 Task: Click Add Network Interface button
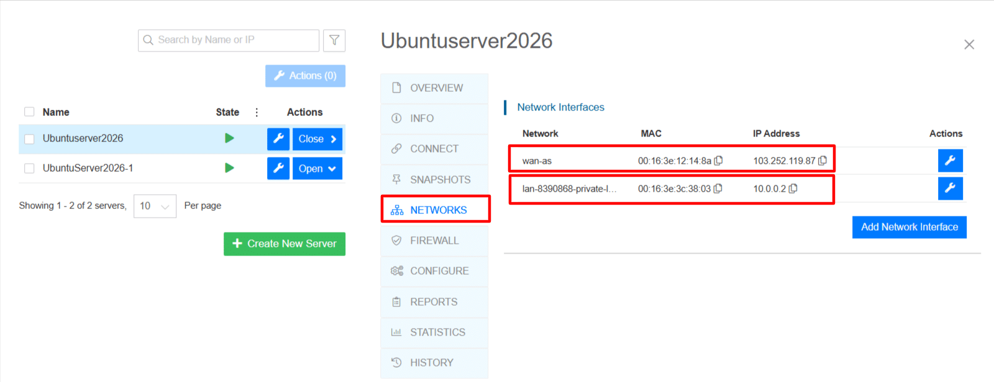[x=910, y=227]
